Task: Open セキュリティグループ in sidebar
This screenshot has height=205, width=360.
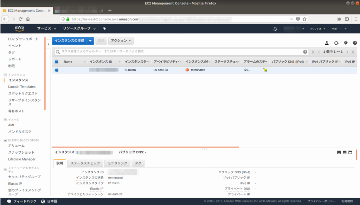Action: point(24,177)
